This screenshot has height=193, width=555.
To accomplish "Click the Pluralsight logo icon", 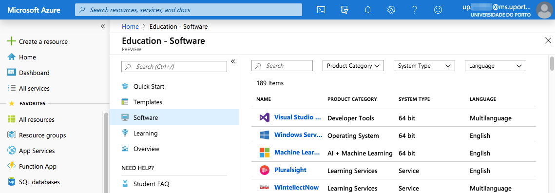I will tap(265, 170).
